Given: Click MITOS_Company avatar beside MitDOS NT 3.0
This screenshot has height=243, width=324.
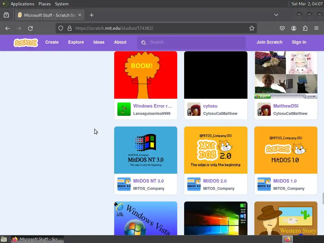Looking at the screenshot, I should (x=124, y=184).
